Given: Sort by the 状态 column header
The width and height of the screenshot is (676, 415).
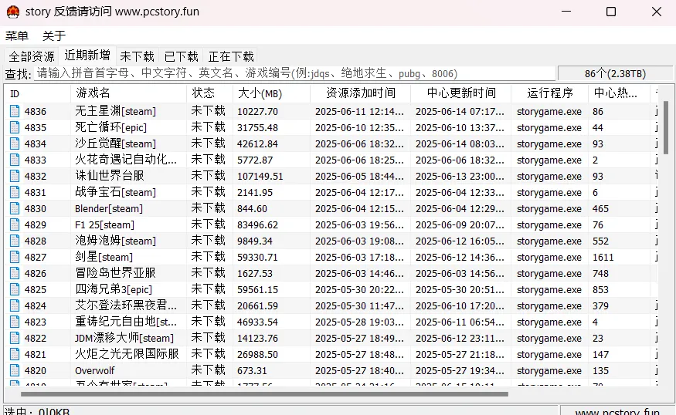Looking at the screenshot, I should [x=209, y=93].
